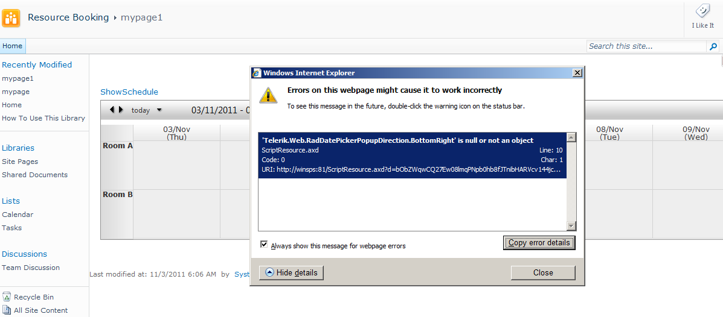Click inside Search this site field
Image resolution: width=723 pixels, height=317 pixels.
pyautogui.click(x=646, y=46)
